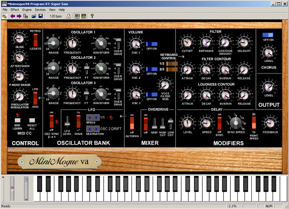Click the pitch bend wheel with red mark
Image resolution: width=289 pixels, height=209 pixels.
click(12, 189)
